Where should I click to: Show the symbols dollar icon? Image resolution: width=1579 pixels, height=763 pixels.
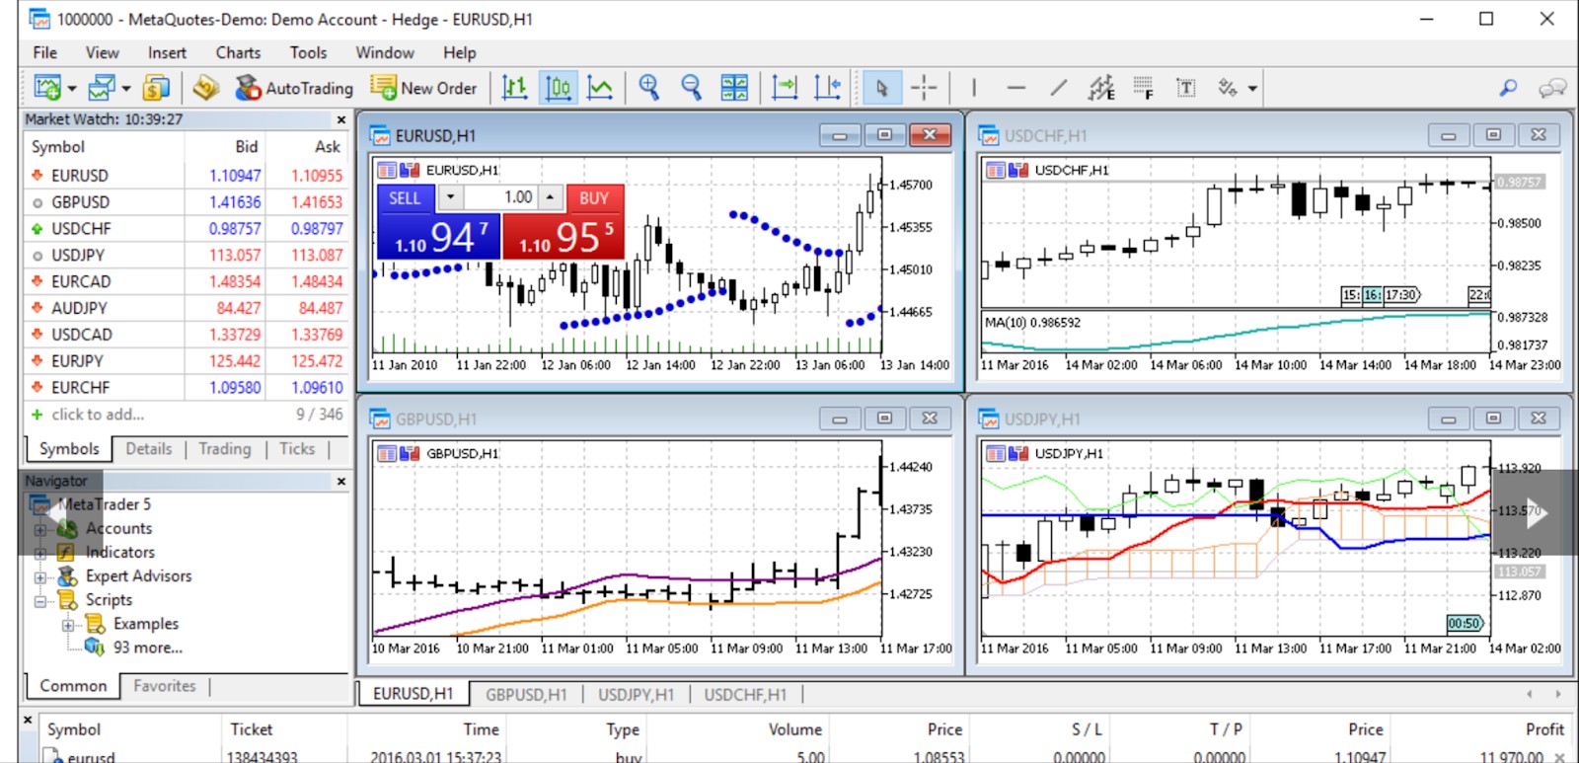(156, 88)
